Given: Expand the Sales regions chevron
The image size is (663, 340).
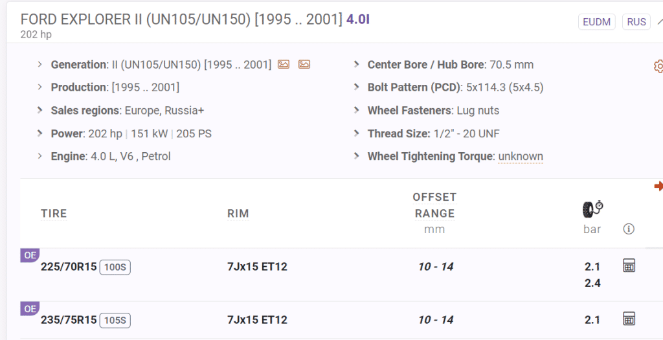Looking at the screenshot, I should click(x=40, y=110).
